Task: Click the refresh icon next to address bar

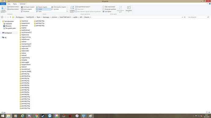Action: coord(185,17)
